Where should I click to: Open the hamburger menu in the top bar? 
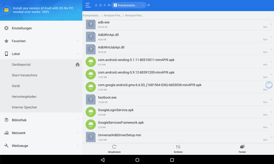click(88, 5)
